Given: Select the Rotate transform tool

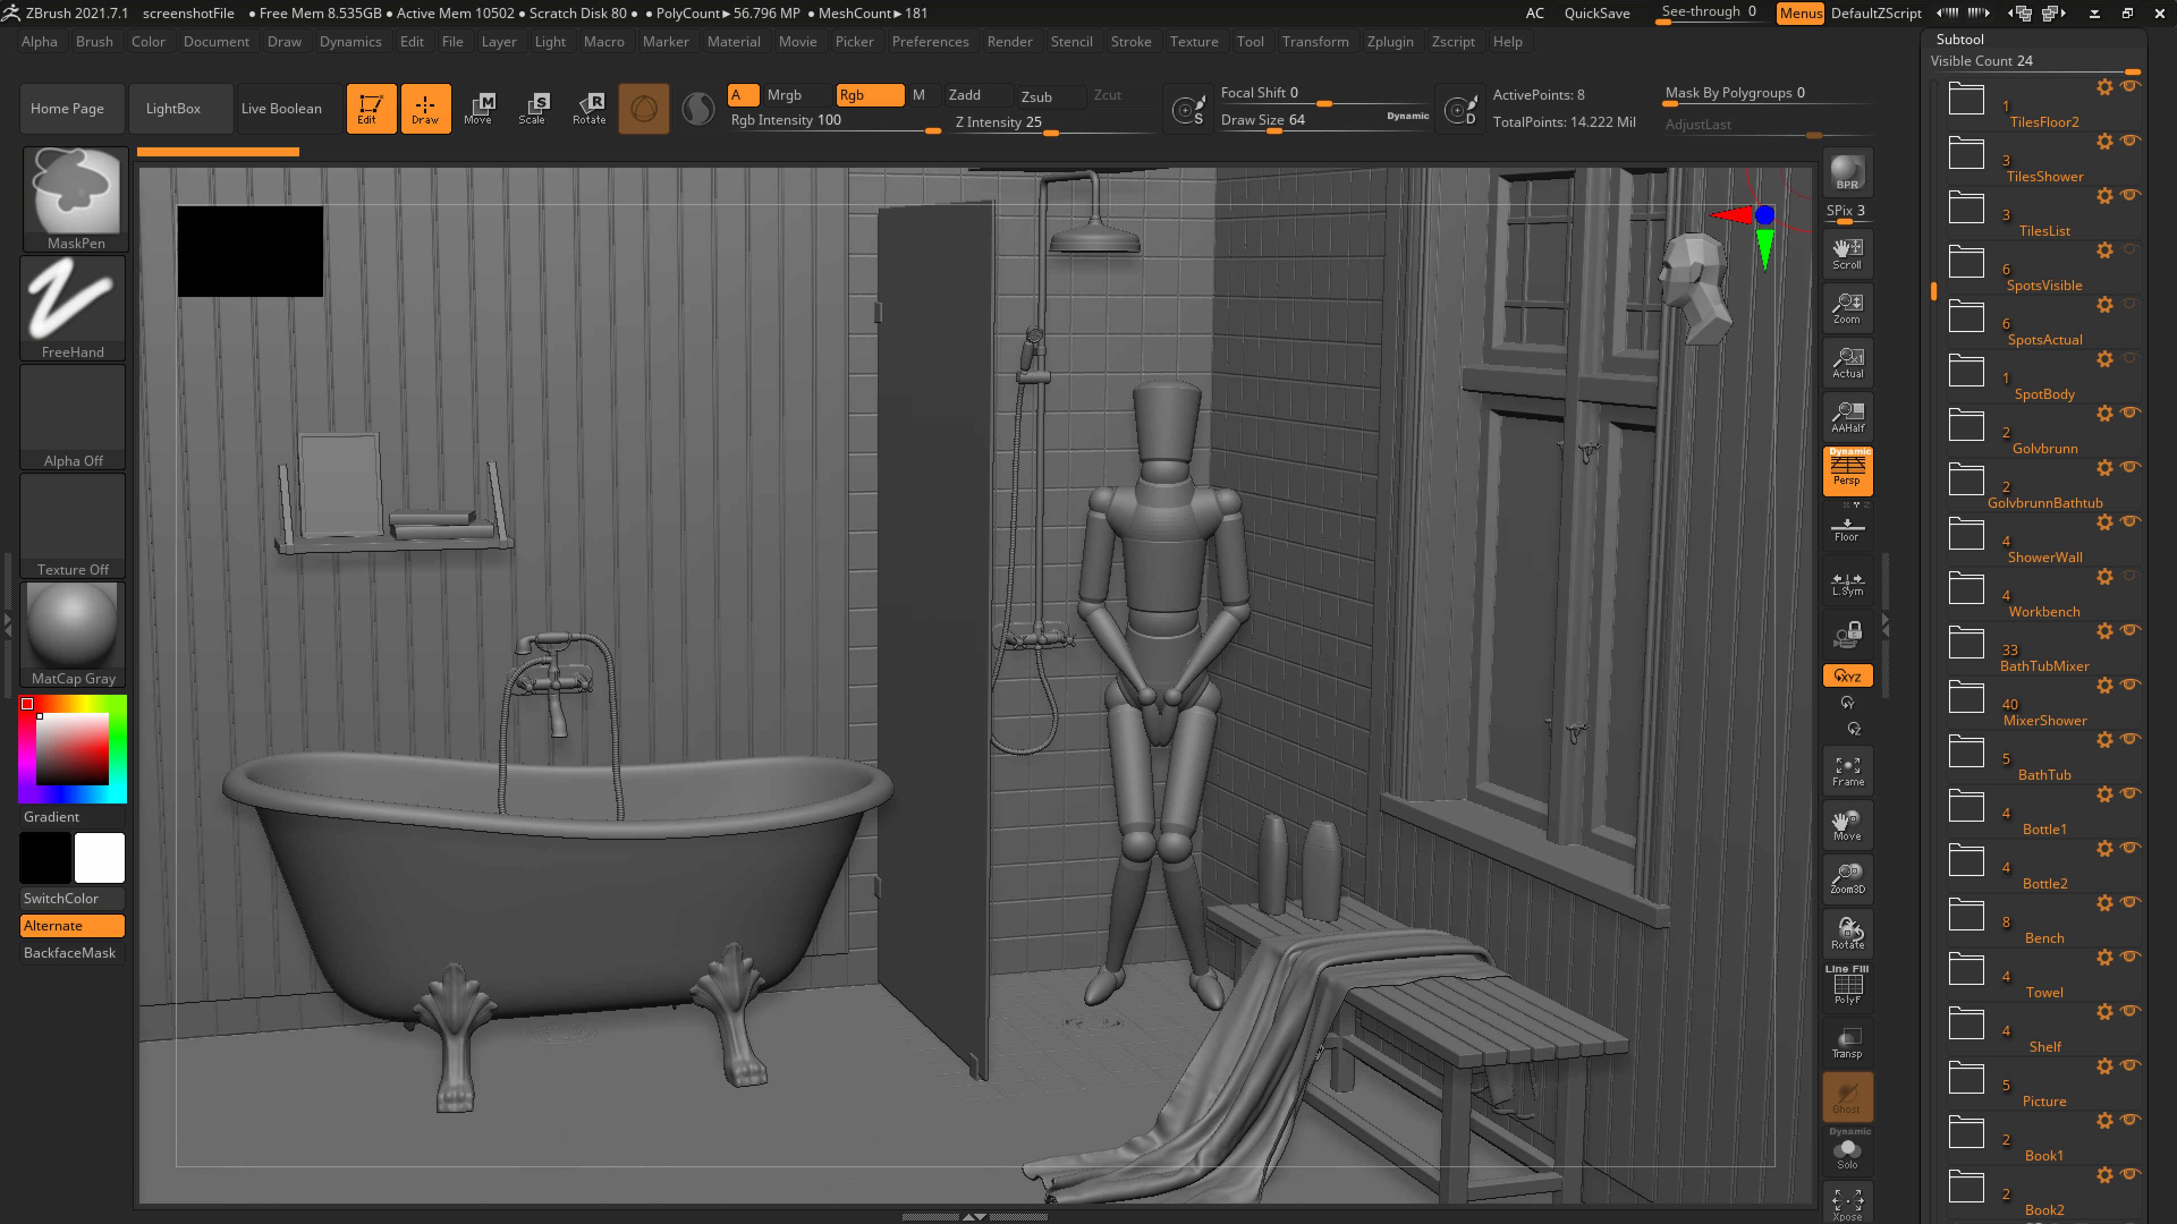Looking at the screenshot, I should [589, 108].
